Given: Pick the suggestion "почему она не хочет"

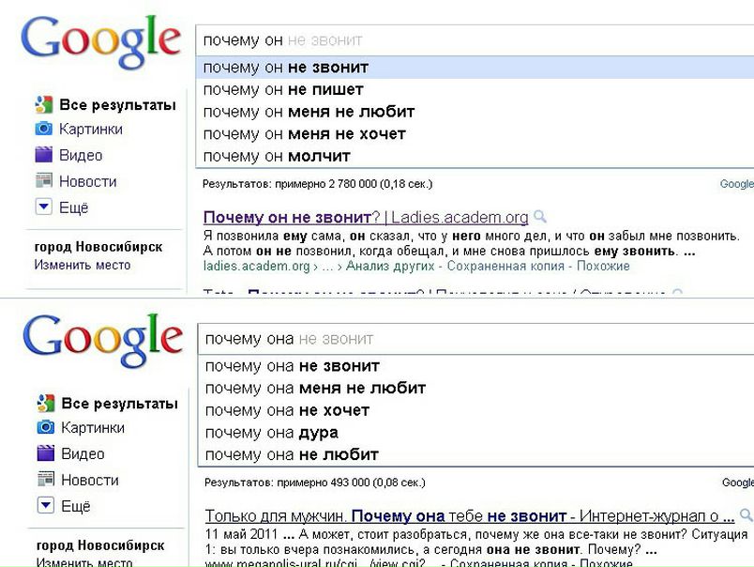Looking at the screenshot, I should coord(287,410).
